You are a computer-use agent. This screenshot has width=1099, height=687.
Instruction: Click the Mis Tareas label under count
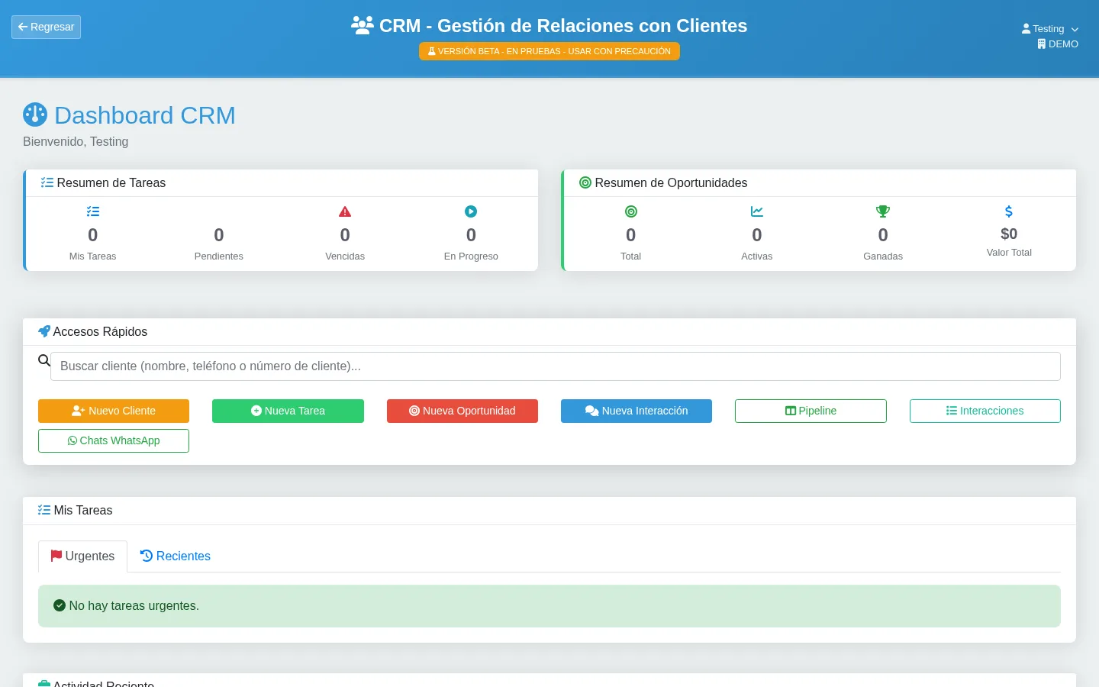pos(93,256)
